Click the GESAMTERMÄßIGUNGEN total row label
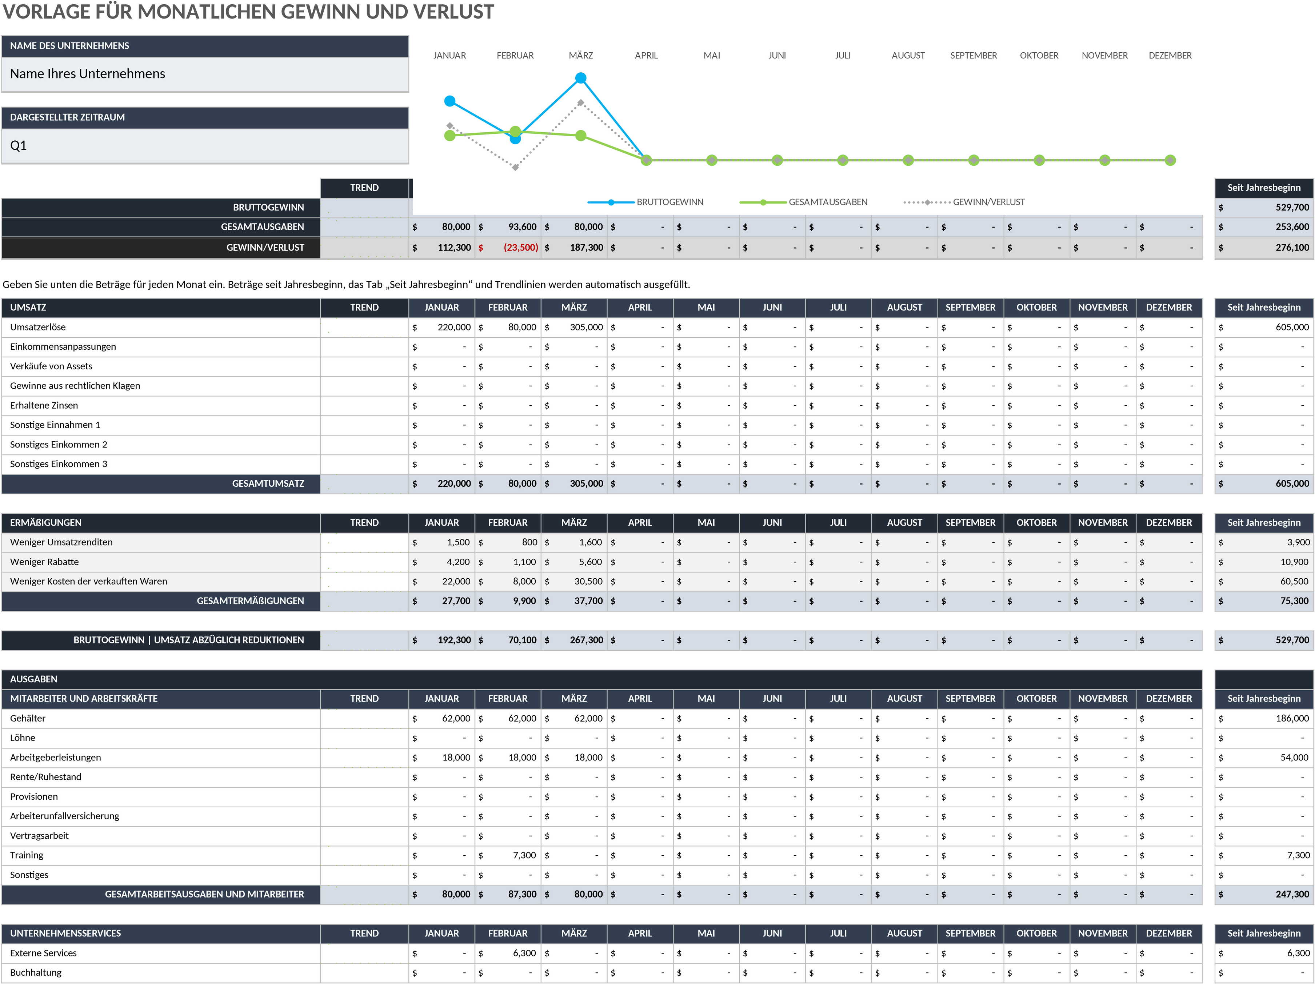The width and height of the screenshot is (1315, 984). [x=161, y=601]
